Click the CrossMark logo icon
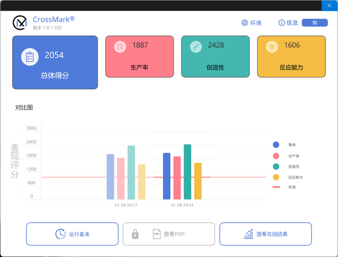Viewport: 338px width, 257px height. (20, 23)
